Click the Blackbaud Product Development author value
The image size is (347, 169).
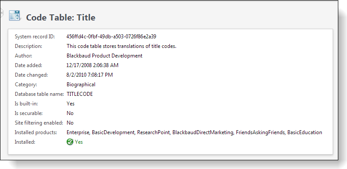104,56
